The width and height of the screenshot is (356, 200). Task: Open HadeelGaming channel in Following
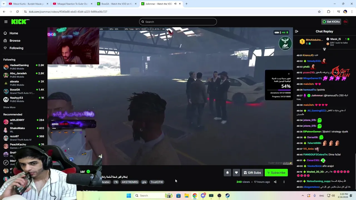click(x=24, y=67)
